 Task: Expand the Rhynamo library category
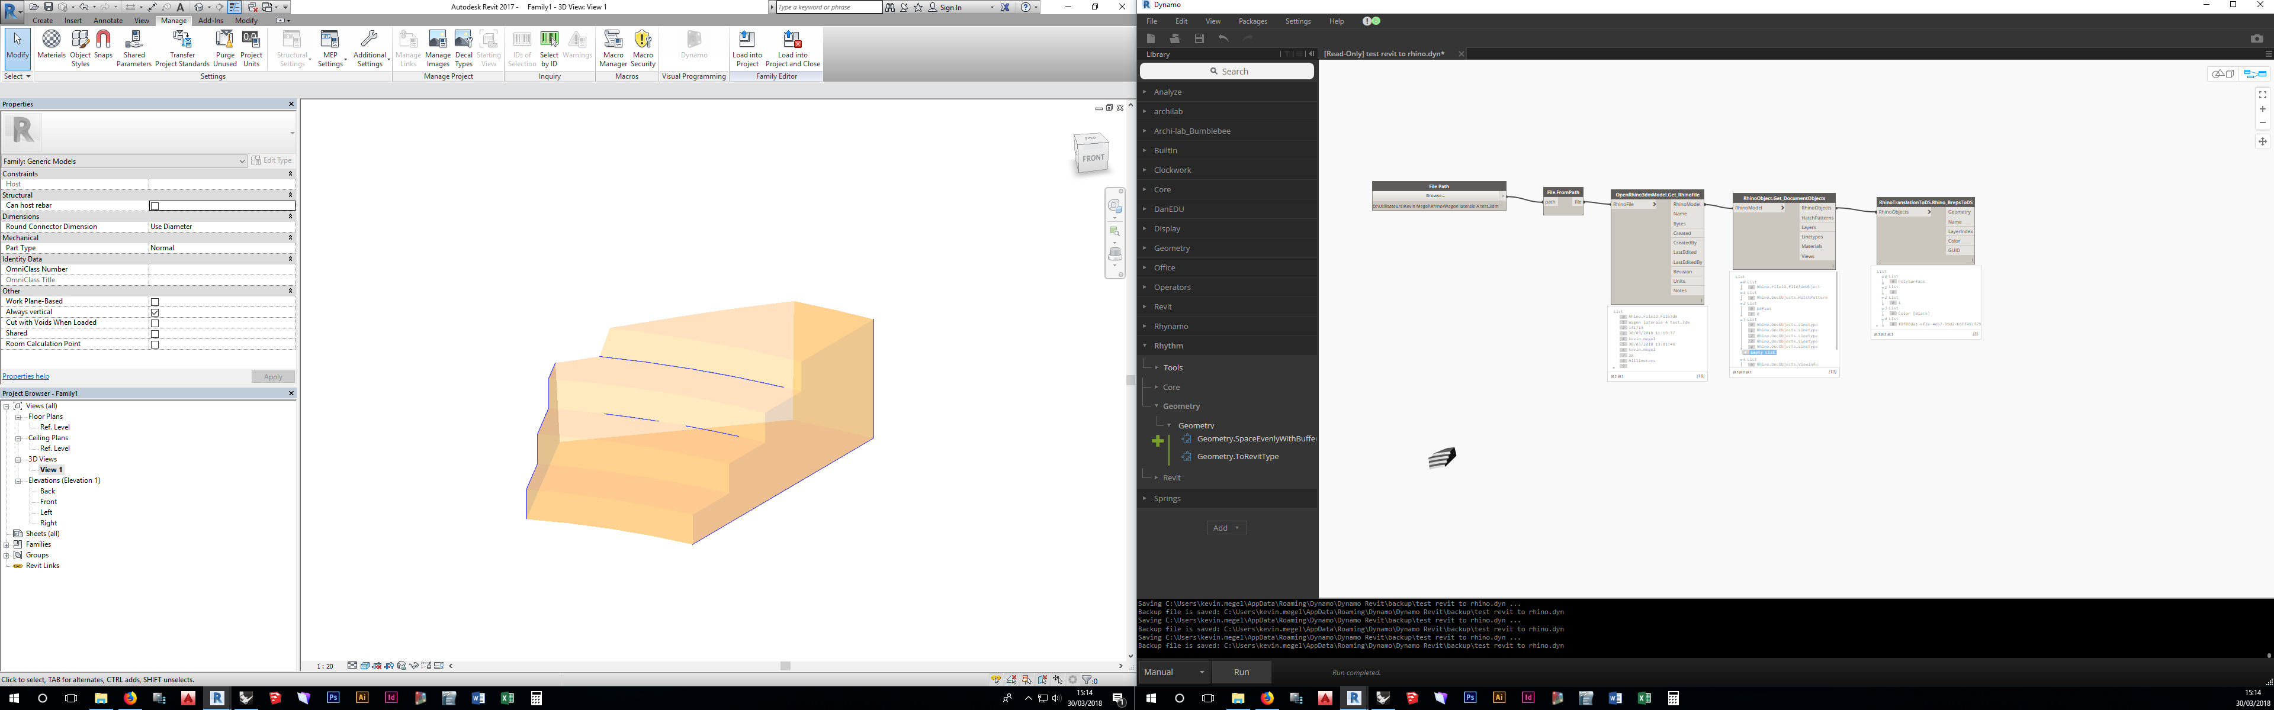(x=1171, y=327)
